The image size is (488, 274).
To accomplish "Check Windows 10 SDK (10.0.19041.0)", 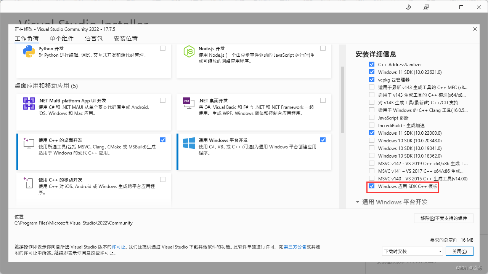I will coord(372,148).
